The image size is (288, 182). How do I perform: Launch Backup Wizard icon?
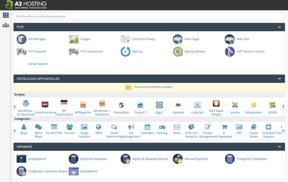click(177, 52)
